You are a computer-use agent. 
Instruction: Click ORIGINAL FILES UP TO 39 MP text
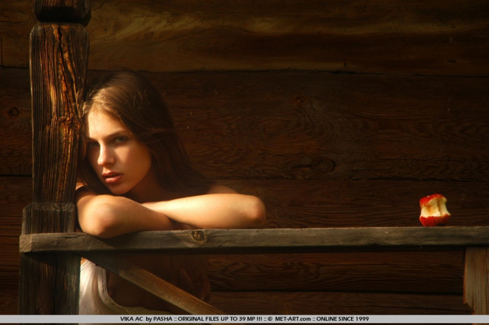pyautogui.click(x=217, y=319)
